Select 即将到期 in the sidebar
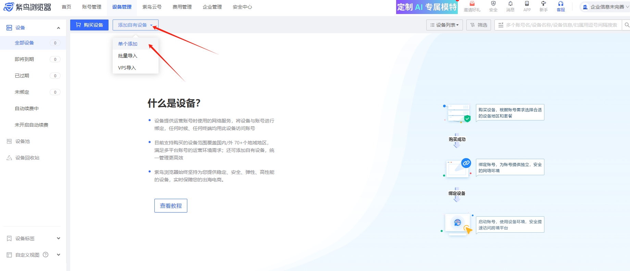This screenshot has width=630, height=271. tap(33, 59)
